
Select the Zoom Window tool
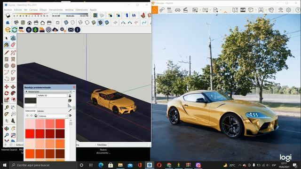coord(13,135)
